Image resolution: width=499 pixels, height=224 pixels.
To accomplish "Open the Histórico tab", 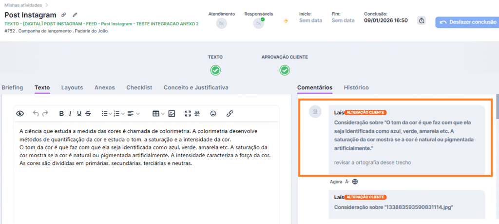I will [x=356, y=87].
